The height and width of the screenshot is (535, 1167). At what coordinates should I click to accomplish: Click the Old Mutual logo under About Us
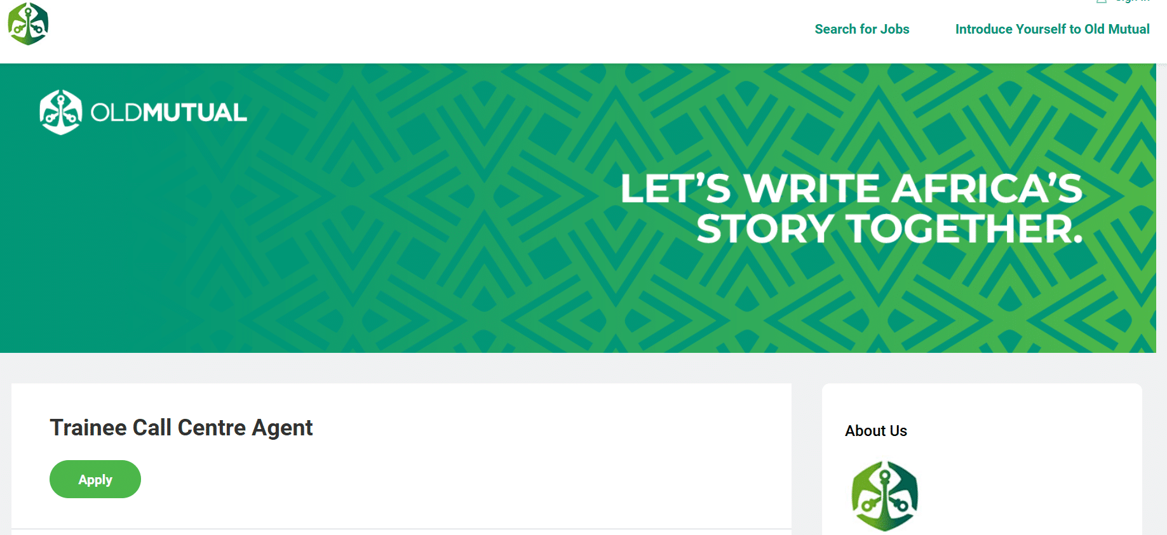pyautogui.click(x=884, y=496)
